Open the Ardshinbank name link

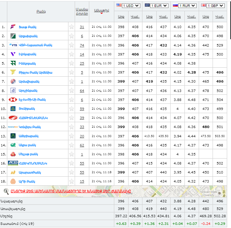click(x=28, y=91)
